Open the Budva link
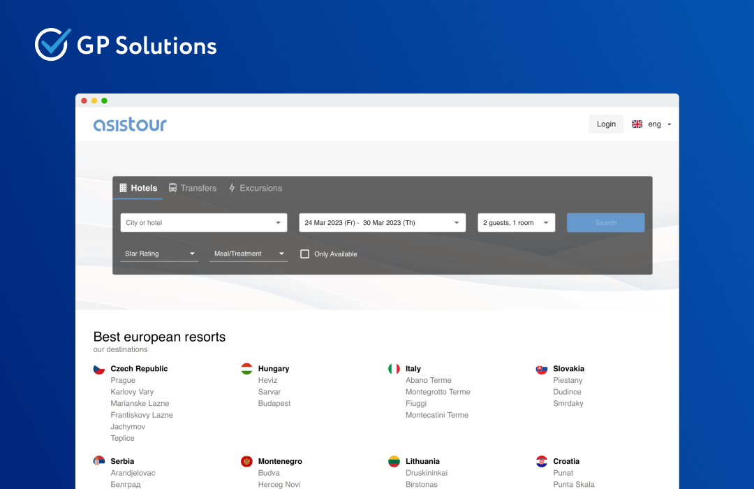The image size is (754, 489). pos(269,473)
